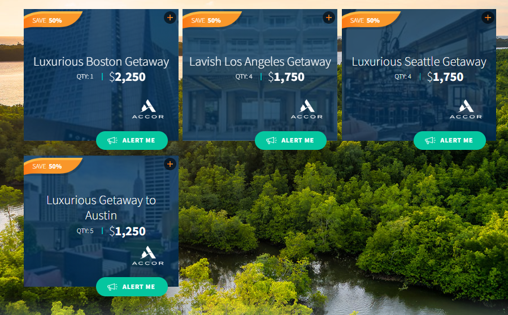
Task: Click Alert Me for Luxurious Seattle Getaway
Action: [450, 140]
